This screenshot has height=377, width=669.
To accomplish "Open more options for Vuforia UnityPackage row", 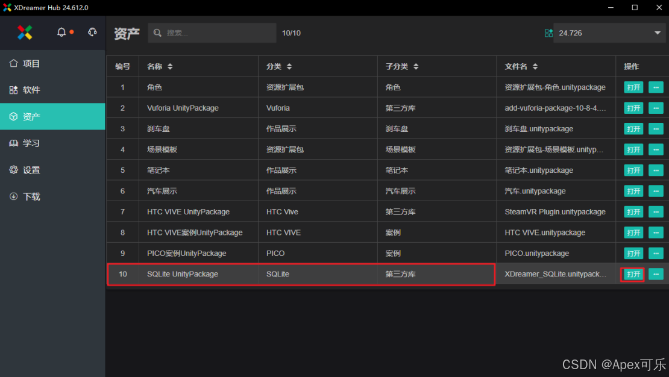I will 656,108.
